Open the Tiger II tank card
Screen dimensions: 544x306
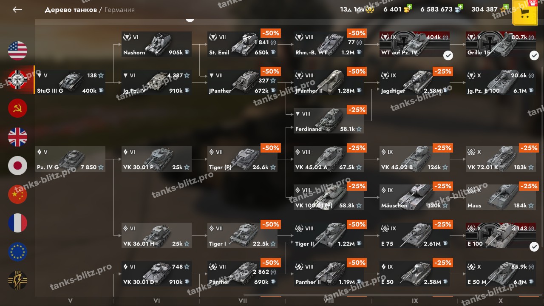(329, 235)
